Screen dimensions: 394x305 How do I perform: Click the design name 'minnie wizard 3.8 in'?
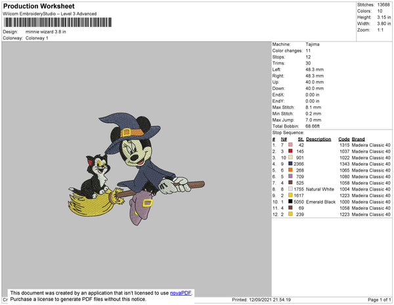(46, 32)
